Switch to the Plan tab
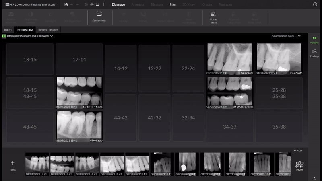The height and width of the screenshot is (181, 322). pos(173,4)
